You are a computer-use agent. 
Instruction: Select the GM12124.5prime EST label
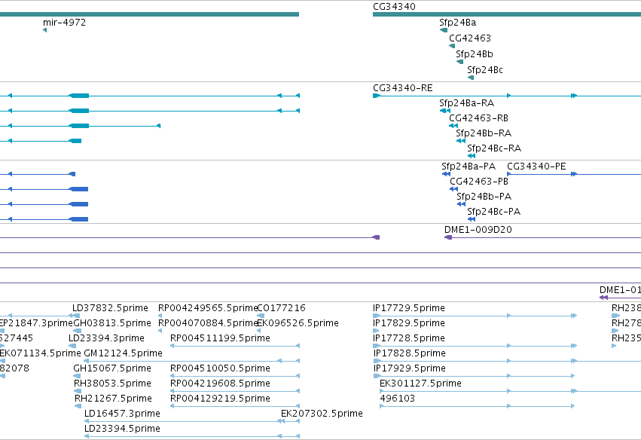pyautogui.click(x=123, y=353)
